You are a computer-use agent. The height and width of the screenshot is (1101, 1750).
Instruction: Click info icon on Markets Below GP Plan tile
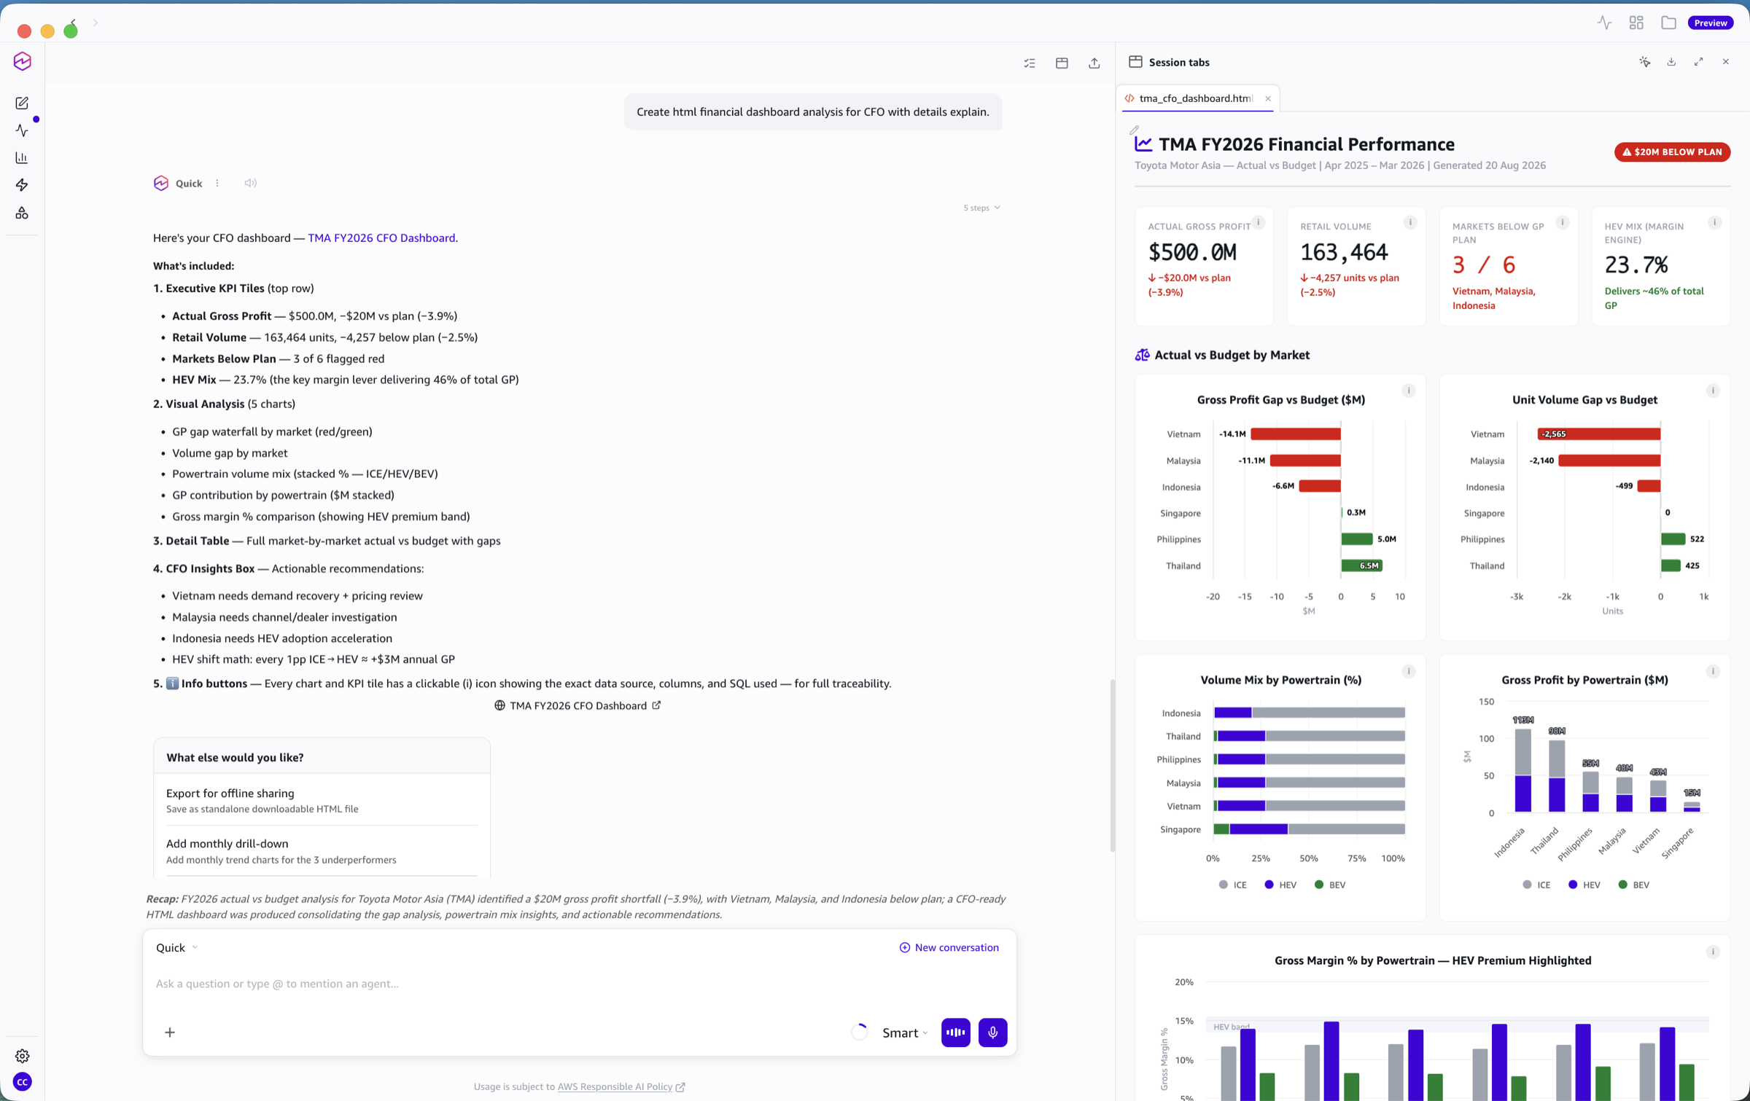(x=1563, y=222)
